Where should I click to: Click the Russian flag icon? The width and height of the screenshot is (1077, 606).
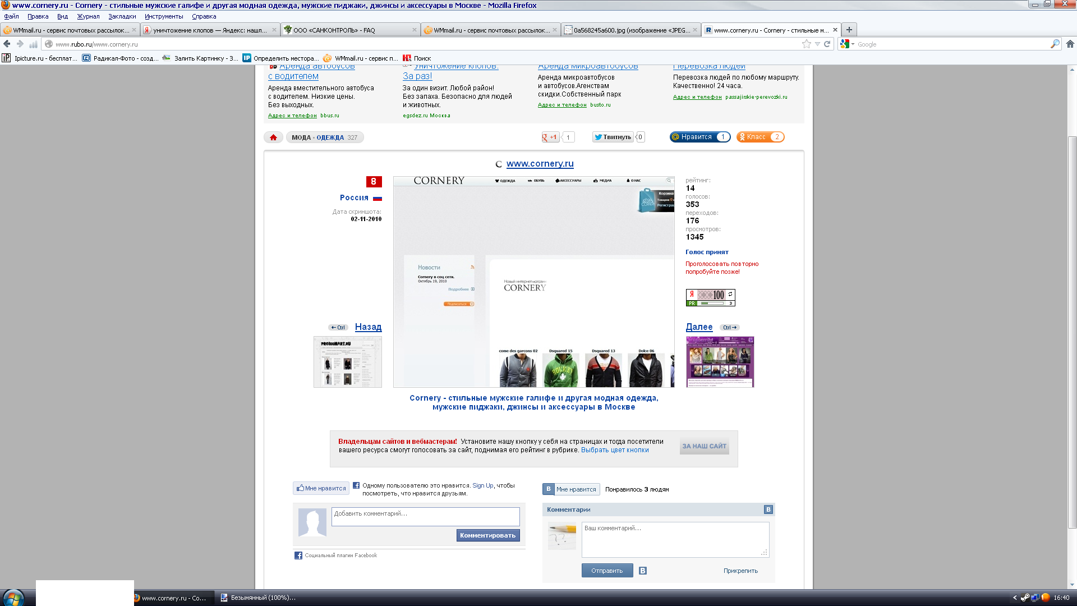378,198
